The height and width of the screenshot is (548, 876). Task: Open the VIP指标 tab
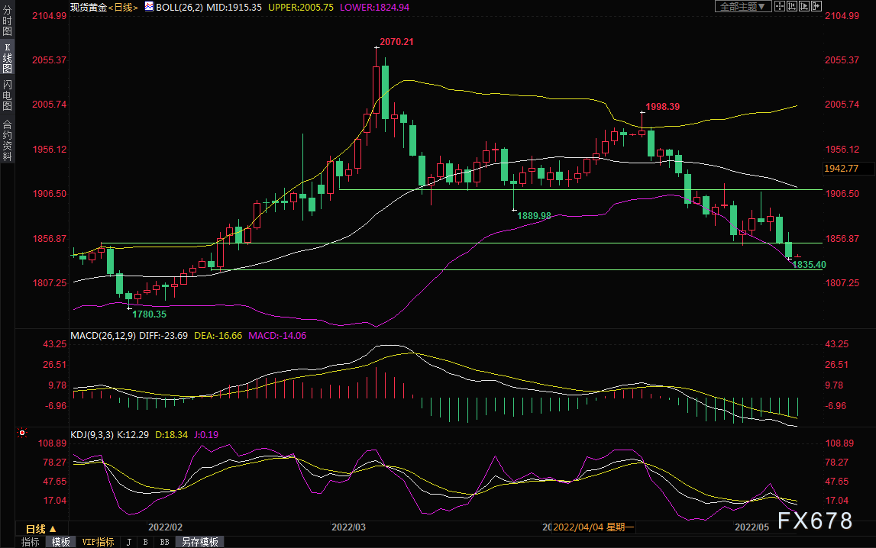[x=98, y=542]
